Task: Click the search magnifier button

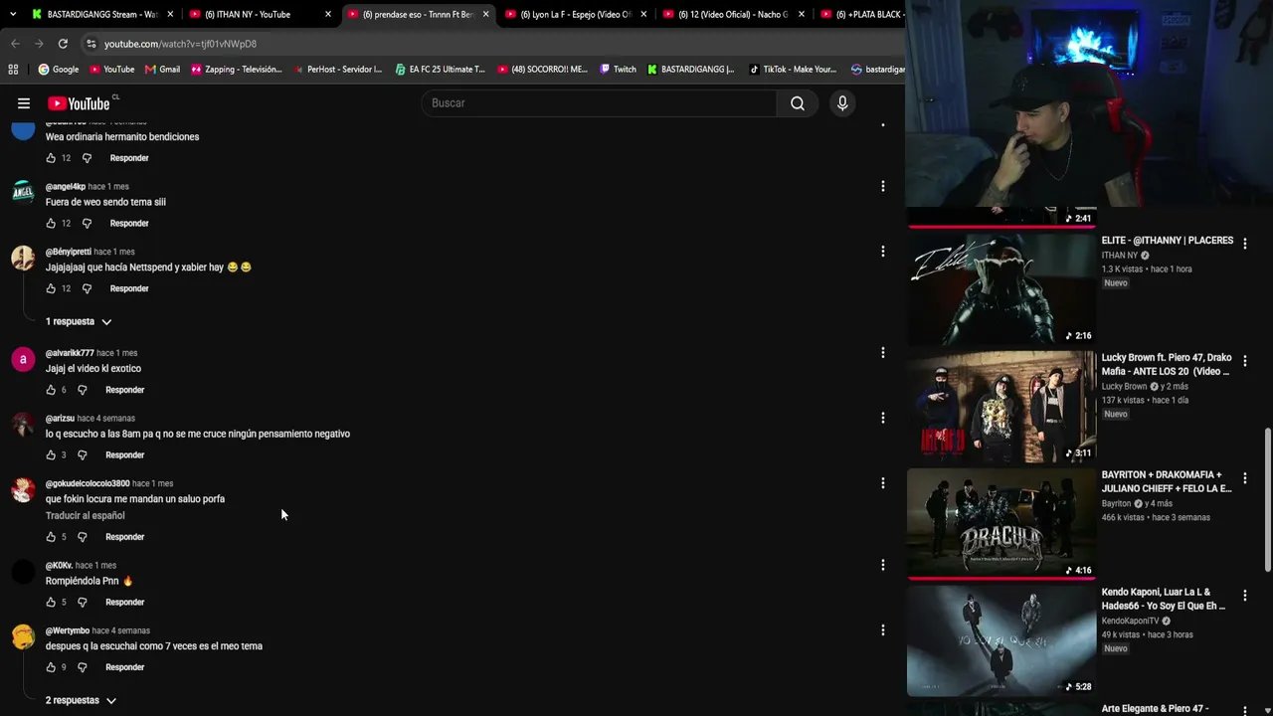Action: [798, 103]
